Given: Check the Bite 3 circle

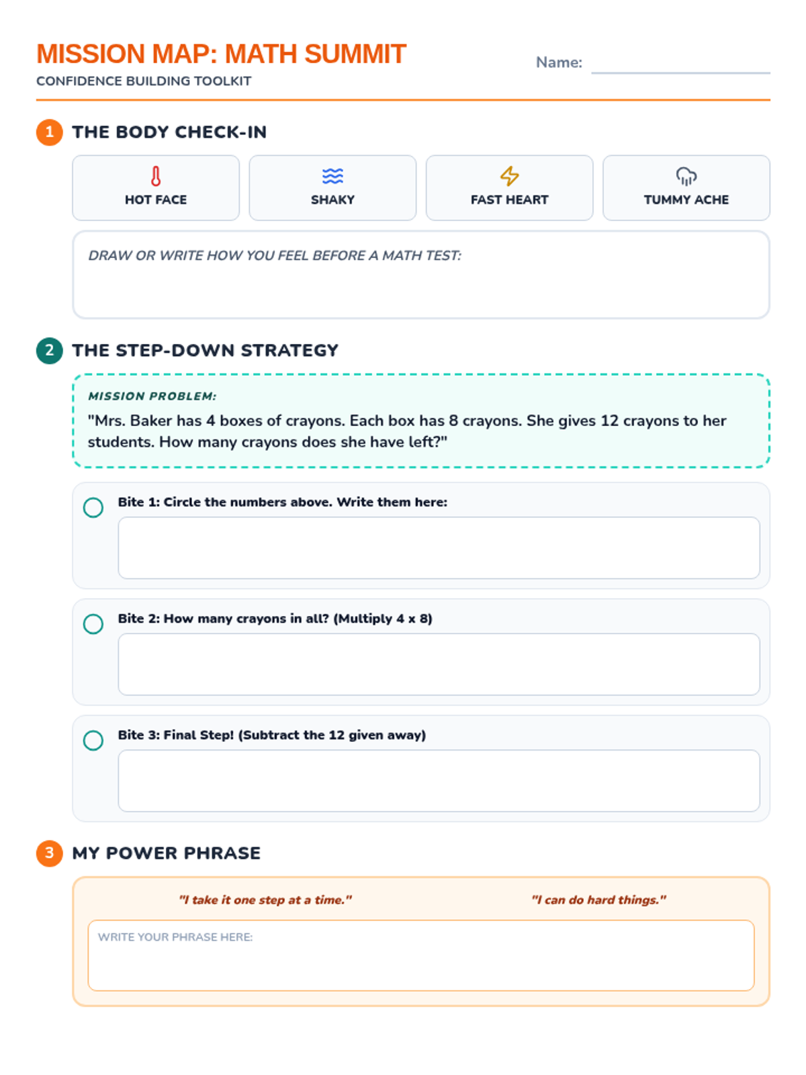Looking at the screenshot, I should (x=93, y=740).
